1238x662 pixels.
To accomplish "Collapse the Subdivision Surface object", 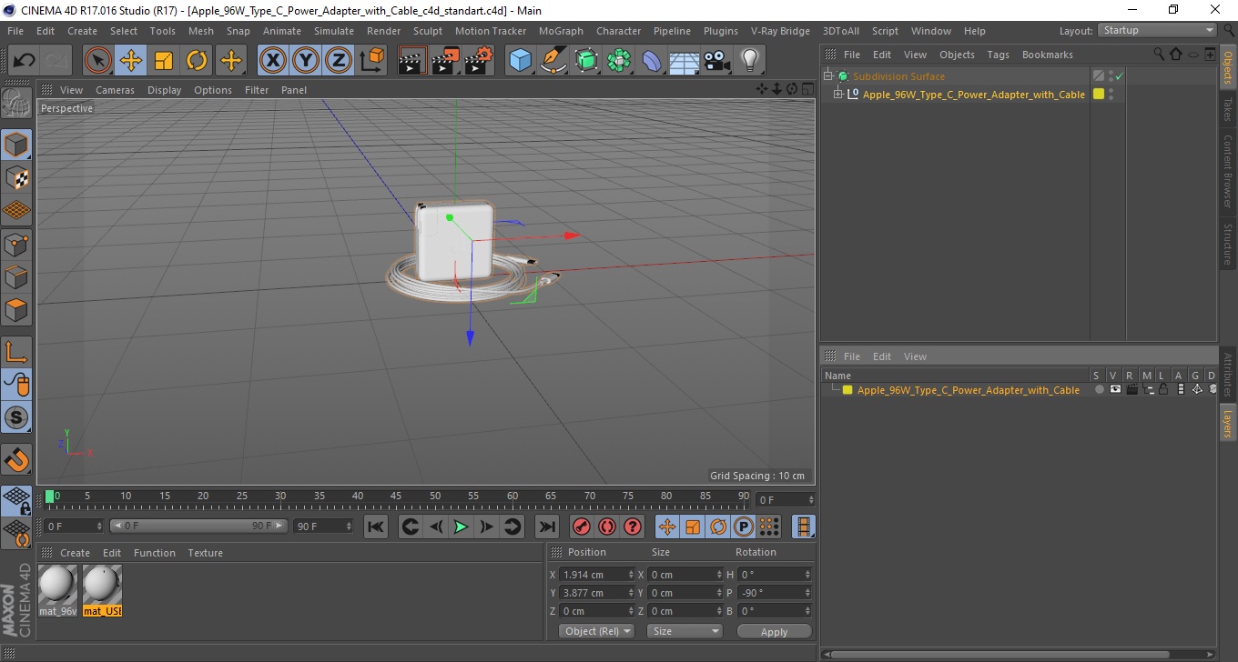I will click(827, 76).
